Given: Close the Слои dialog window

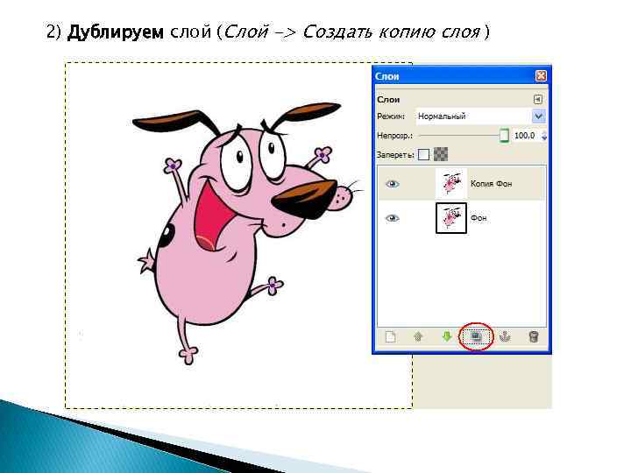Looking at the screenshot, I should (541, 76).
